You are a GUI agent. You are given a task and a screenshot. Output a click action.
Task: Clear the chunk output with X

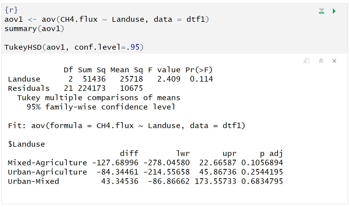(x=334, y=61)
